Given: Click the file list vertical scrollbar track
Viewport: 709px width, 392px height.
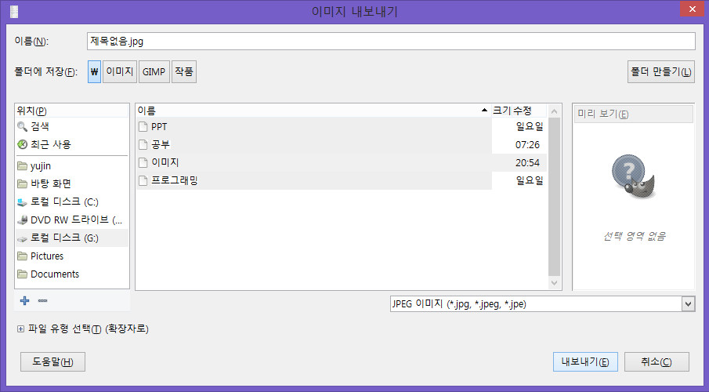Looking at the screenshot, I should (555, 197).
